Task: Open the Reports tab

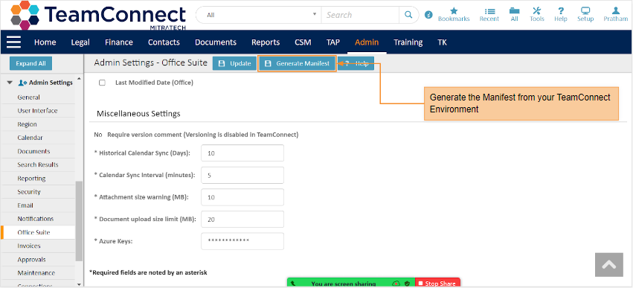Action: click(266, 42)
